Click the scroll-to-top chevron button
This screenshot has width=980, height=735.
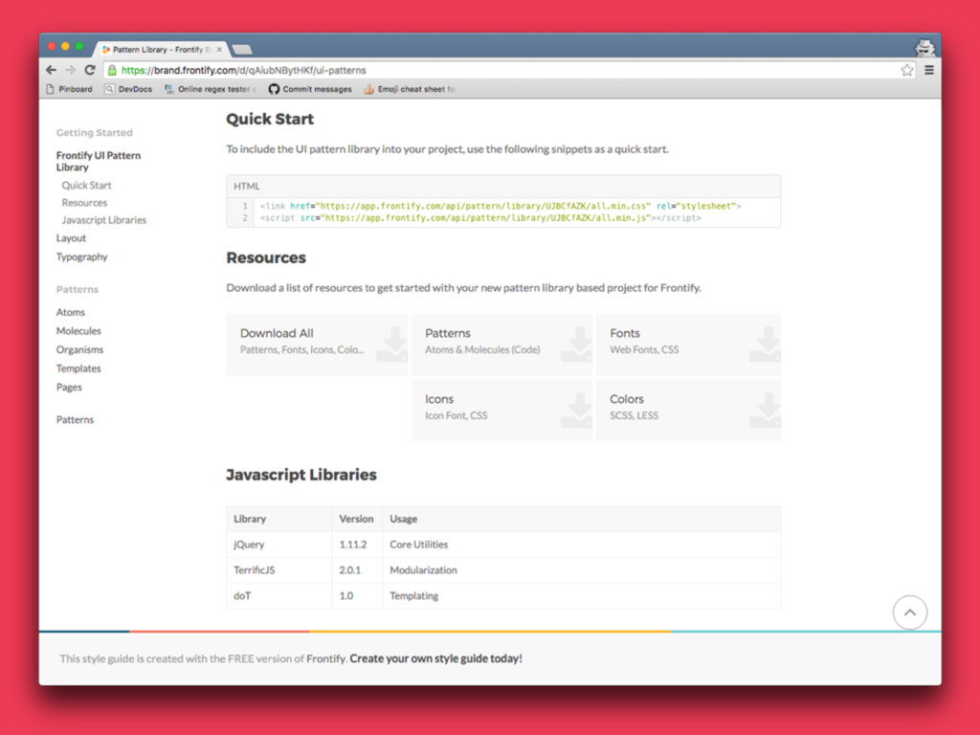coord(910,612)
